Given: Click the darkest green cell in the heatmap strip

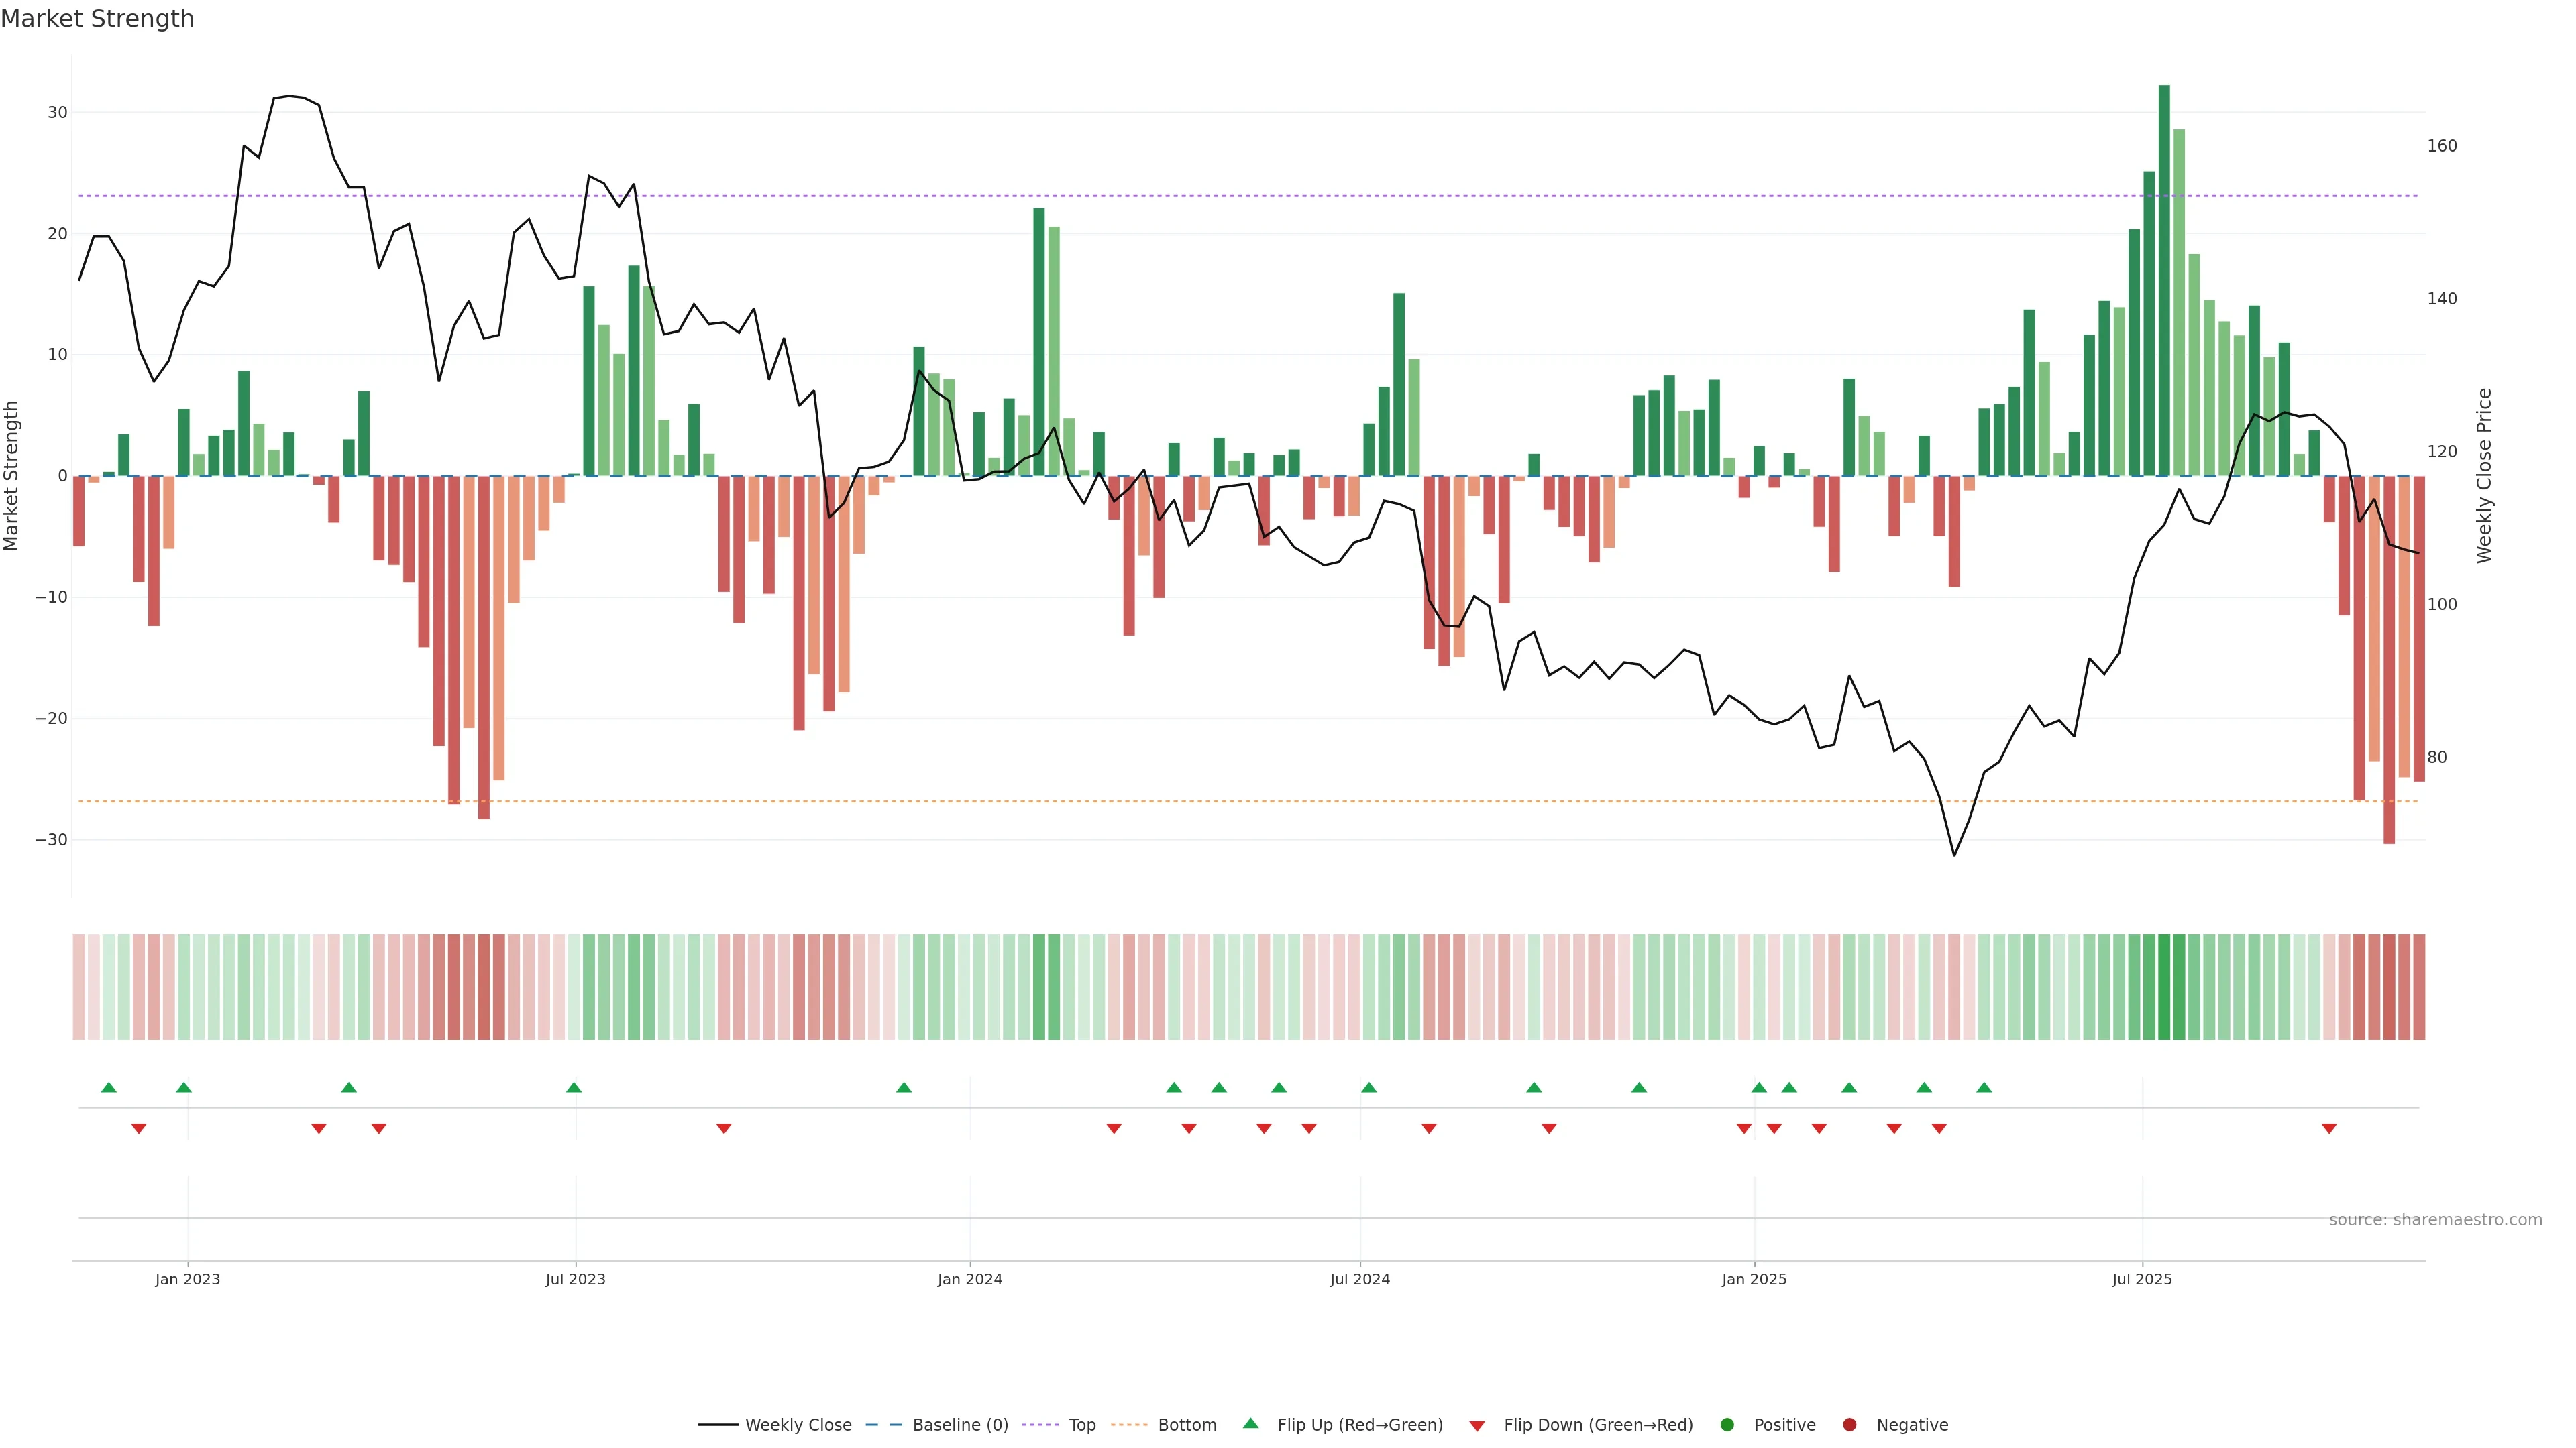Looking at the screenshot, I should coord(2164,986).
